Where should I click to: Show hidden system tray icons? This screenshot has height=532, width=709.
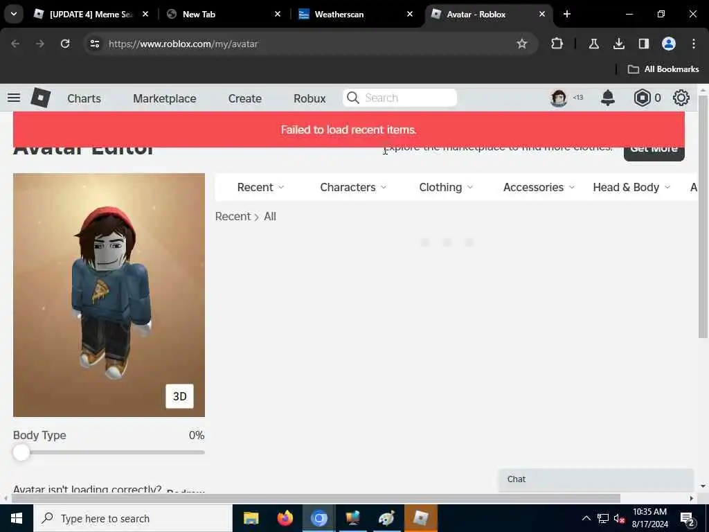pos(586,518)
